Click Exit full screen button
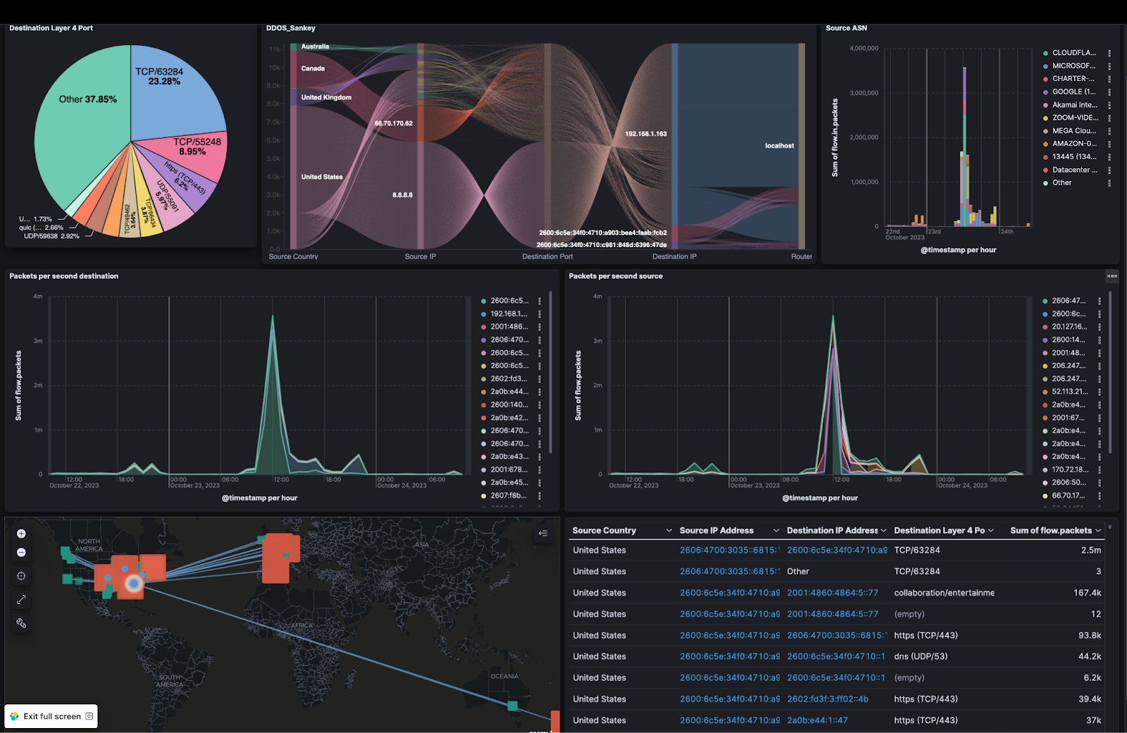 pyautogui.click(x=51, y=716)
